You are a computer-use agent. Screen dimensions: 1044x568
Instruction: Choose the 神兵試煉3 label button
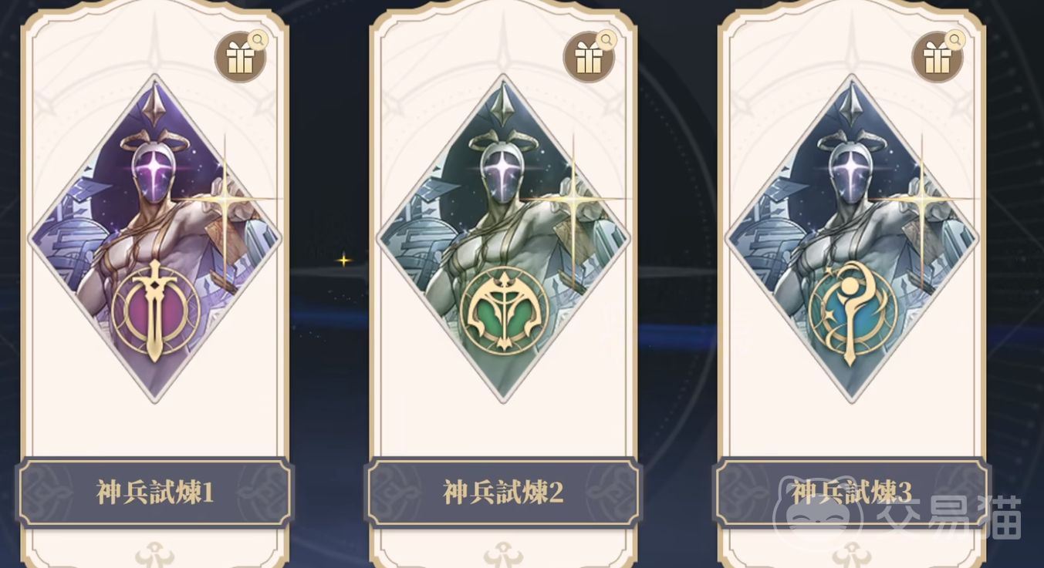(x=852, y=492)
